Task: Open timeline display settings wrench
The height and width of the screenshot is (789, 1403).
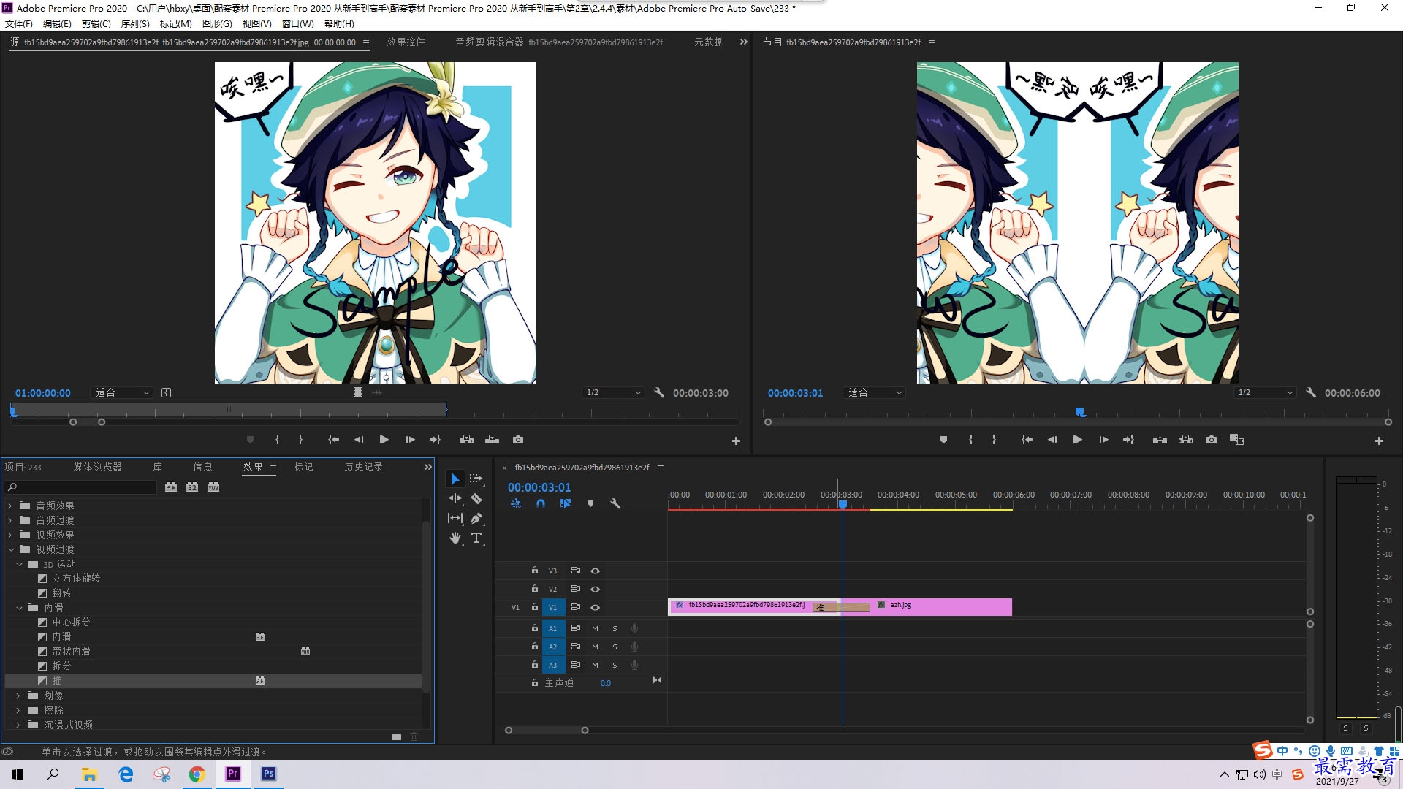Action: (x=615, y=503)
